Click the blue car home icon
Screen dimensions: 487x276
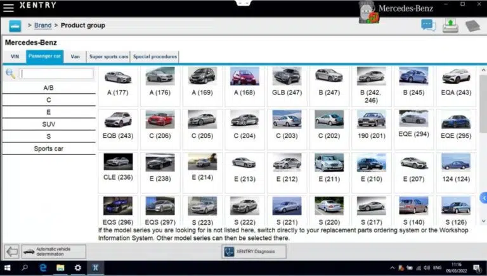pyautogui.click(x=15, y=26)
